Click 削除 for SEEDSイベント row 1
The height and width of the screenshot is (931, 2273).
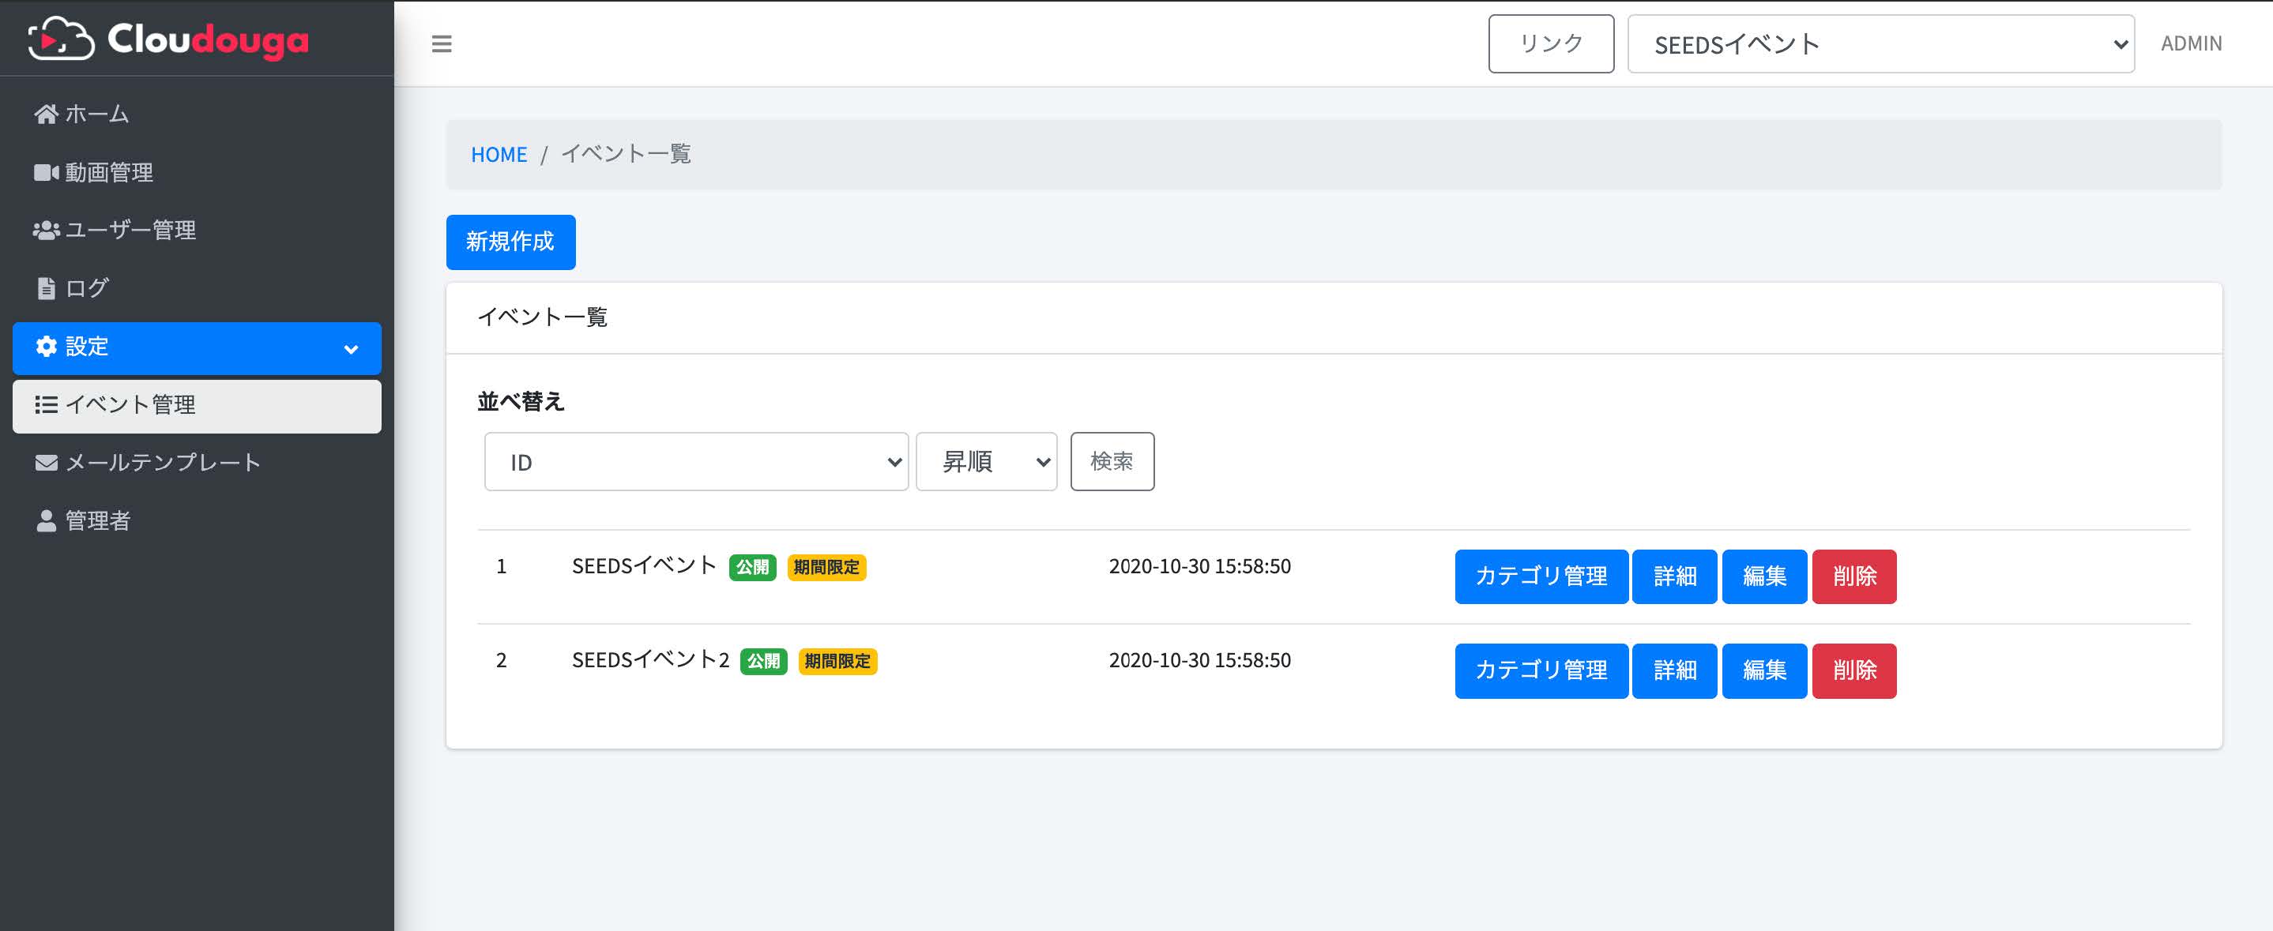(x=1853, y=576)
